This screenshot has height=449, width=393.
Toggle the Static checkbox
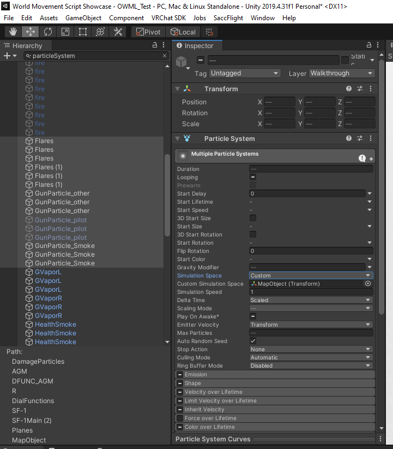pos(345,60)
